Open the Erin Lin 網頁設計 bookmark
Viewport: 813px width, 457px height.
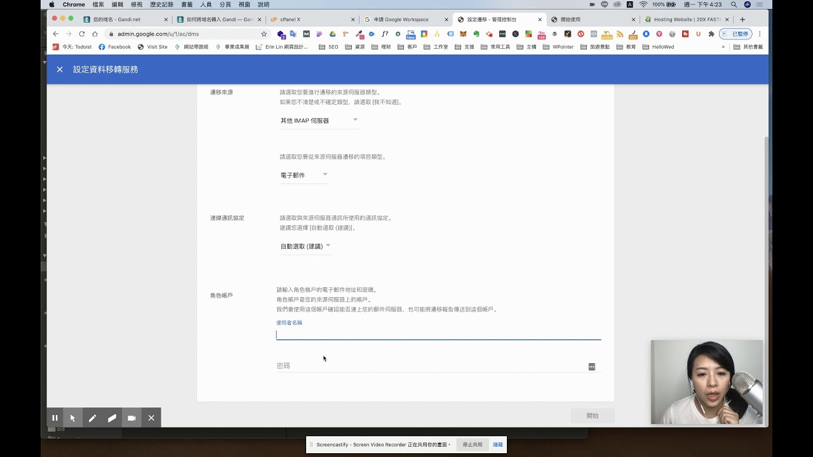282,47
